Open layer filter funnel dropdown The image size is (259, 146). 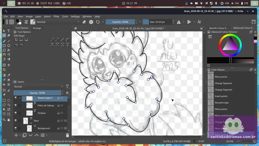[x=67, y=86]
